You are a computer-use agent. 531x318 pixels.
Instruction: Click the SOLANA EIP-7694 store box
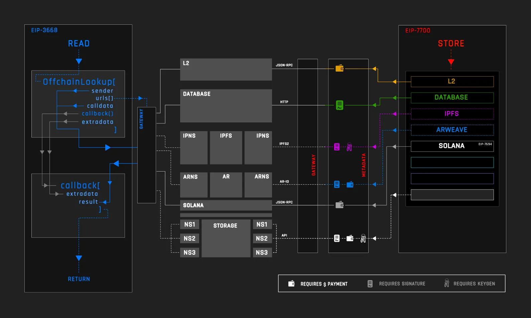coord(452,146)
